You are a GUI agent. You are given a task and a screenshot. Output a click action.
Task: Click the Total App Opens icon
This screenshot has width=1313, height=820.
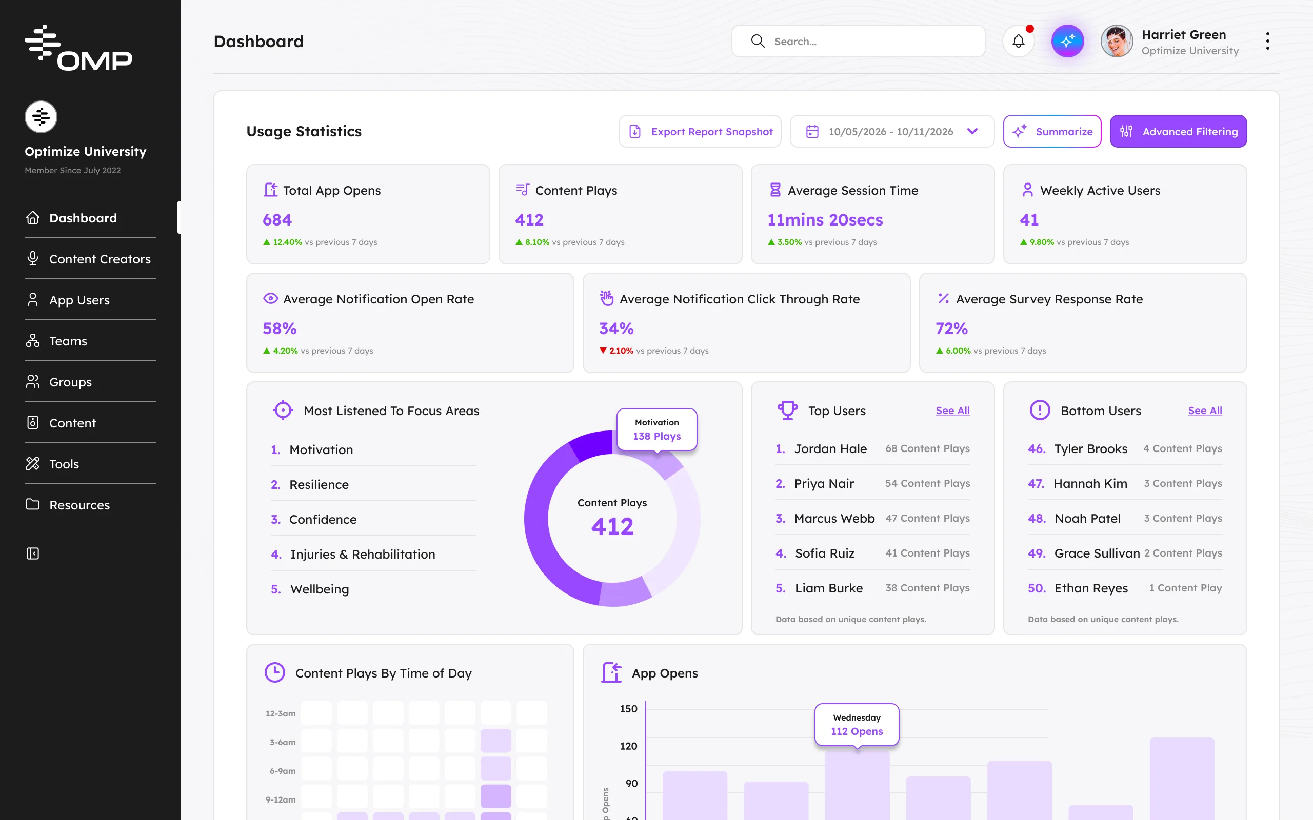270,190
